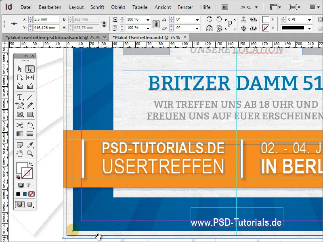Expand stroke color options arrow

pyautogui.click(x=273, y=28)
